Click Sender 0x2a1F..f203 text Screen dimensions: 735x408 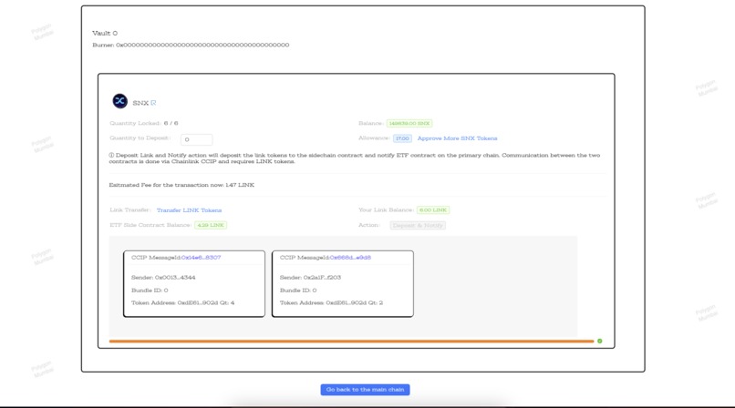tap(310, 278)
